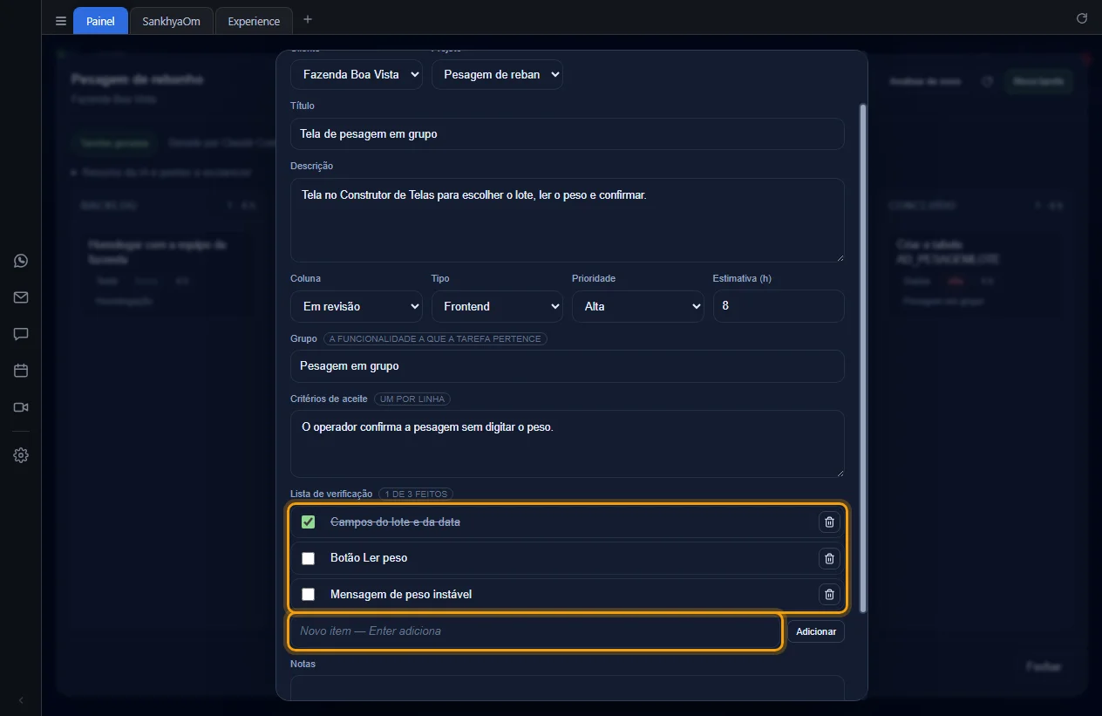This screenshot has width=1102, height=716.
Task: Delete the 'Mensagem de peso instável' checklist item
Action: pyautogui.click(x=829, y=595)
